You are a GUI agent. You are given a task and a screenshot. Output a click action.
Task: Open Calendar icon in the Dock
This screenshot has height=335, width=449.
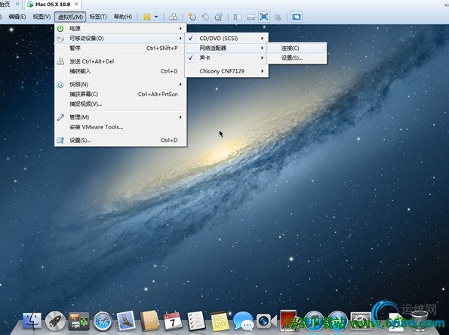[173, 321]
